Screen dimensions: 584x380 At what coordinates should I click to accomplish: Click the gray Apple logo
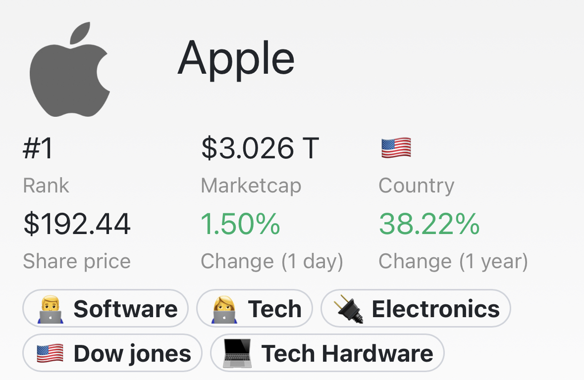click(70, 69)
